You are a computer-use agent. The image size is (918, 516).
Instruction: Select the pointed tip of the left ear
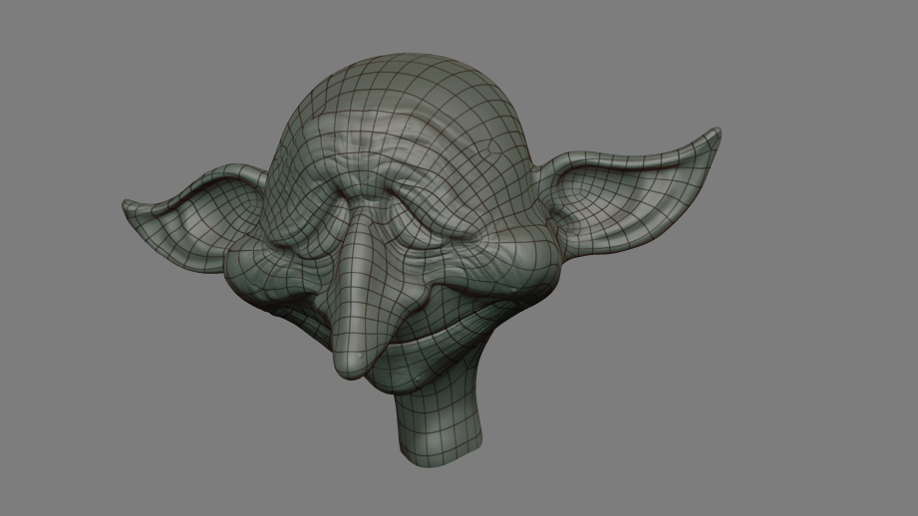tap(129, 206)
